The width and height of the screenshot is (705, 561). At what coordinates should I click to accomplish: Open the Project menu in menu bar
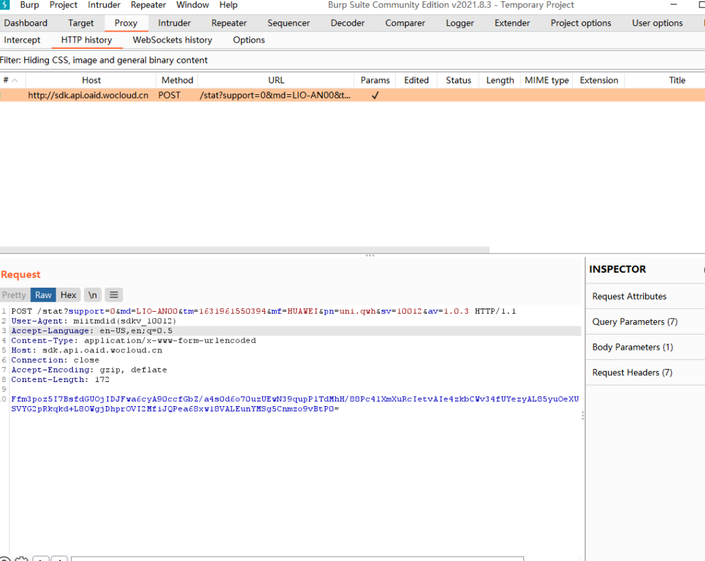pos(63,5)
